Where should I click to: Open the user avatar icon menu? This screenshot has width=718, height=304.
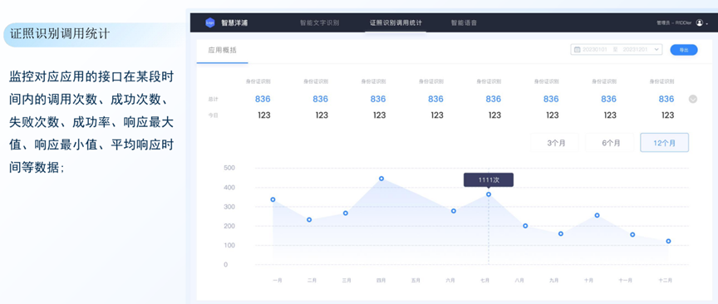coord(699,22)
